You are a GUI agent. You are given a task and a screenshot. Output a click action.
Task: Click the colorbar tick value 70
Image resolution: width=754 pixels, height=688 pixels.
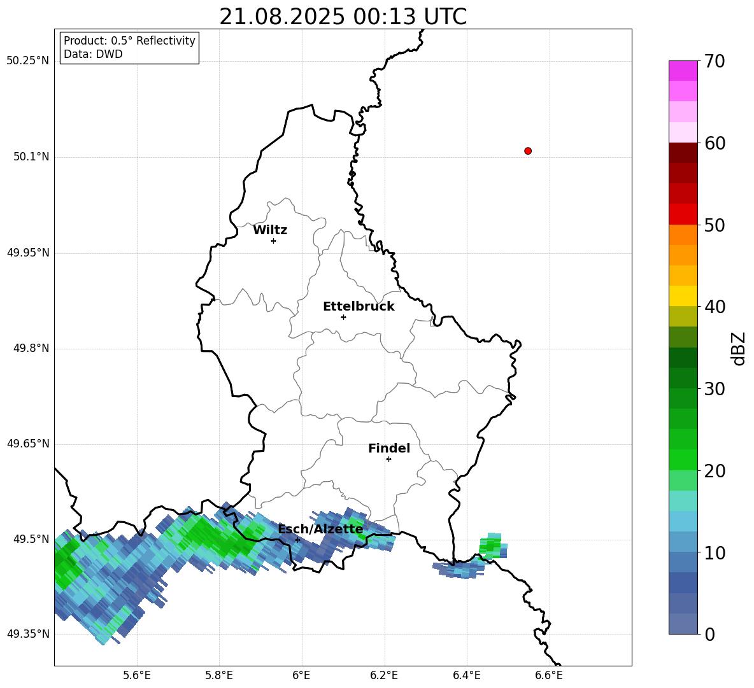(x=715, y=61)
